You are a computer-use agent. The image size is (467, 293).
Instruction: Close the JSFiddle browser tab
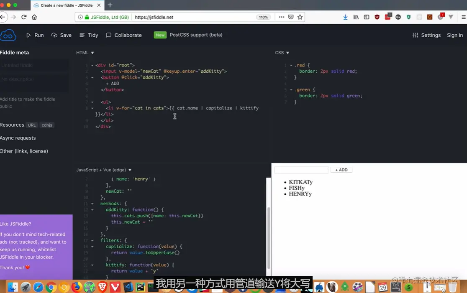[99, 5]
